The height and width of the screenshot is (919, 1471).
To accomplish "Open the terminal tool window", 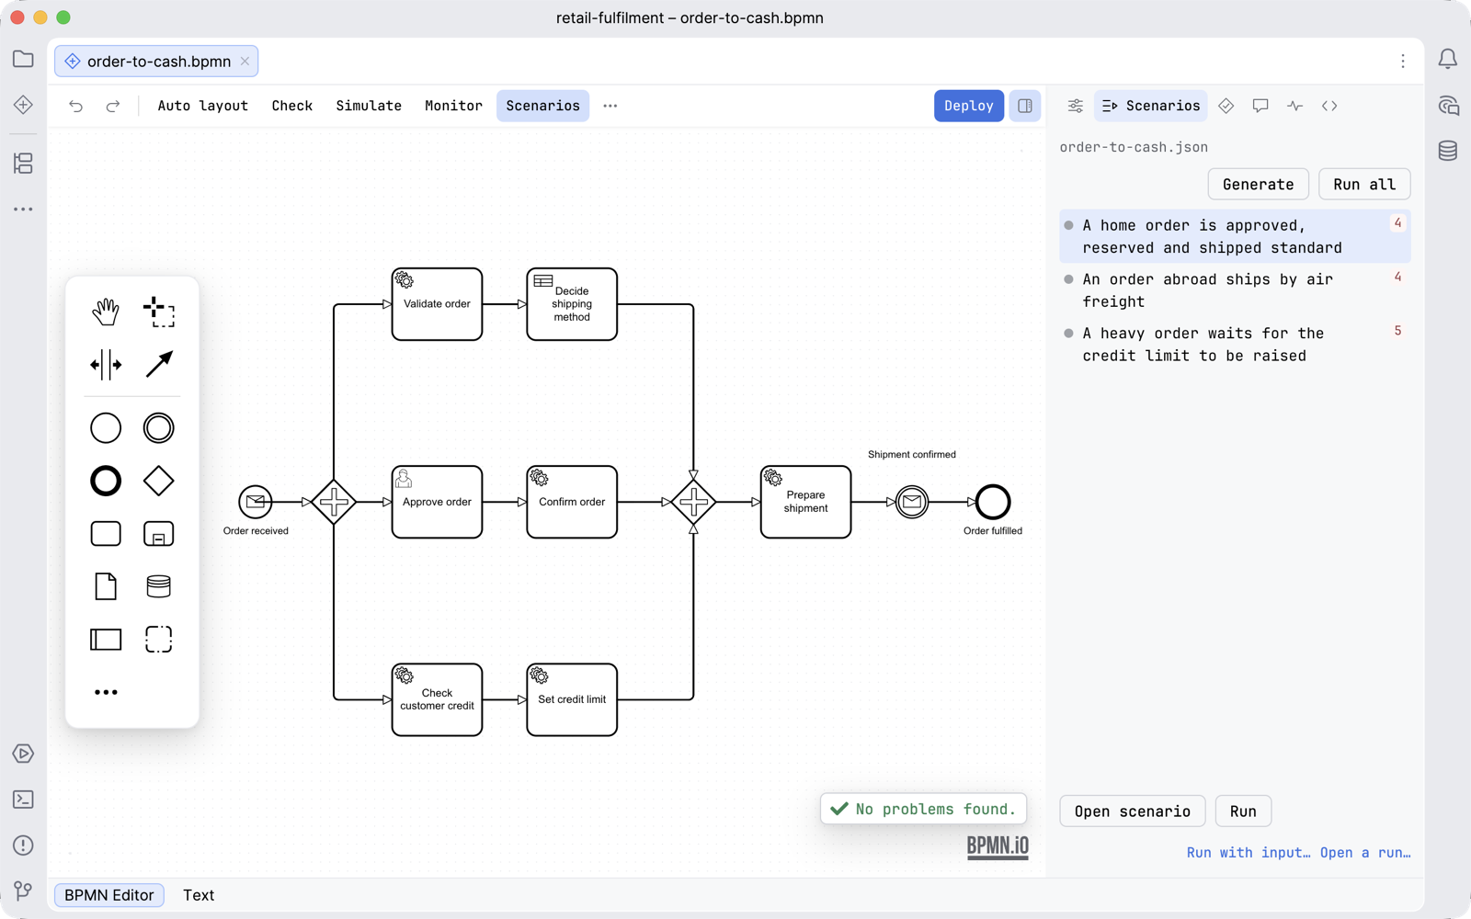I will [24, 800].
